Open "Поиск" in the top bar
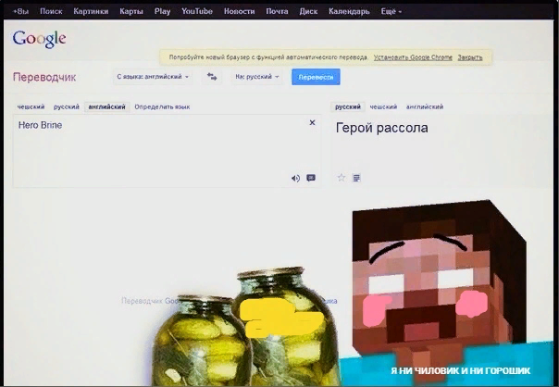The width and height of the screenshot is (559, 387). pos(51,11)
